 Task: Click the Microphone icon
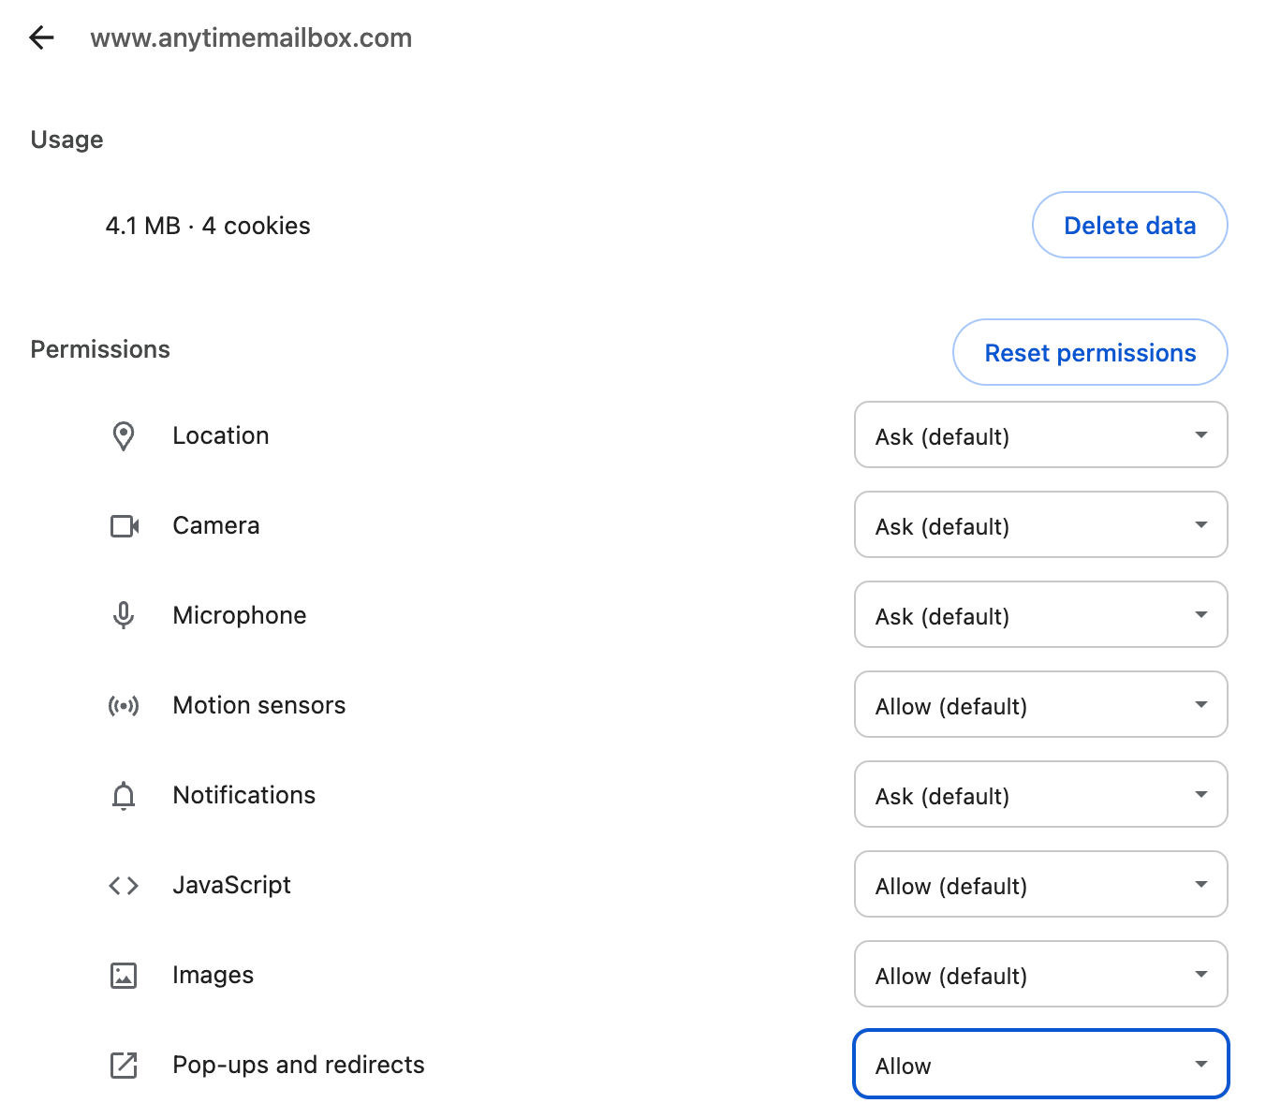tap(124, 615)
